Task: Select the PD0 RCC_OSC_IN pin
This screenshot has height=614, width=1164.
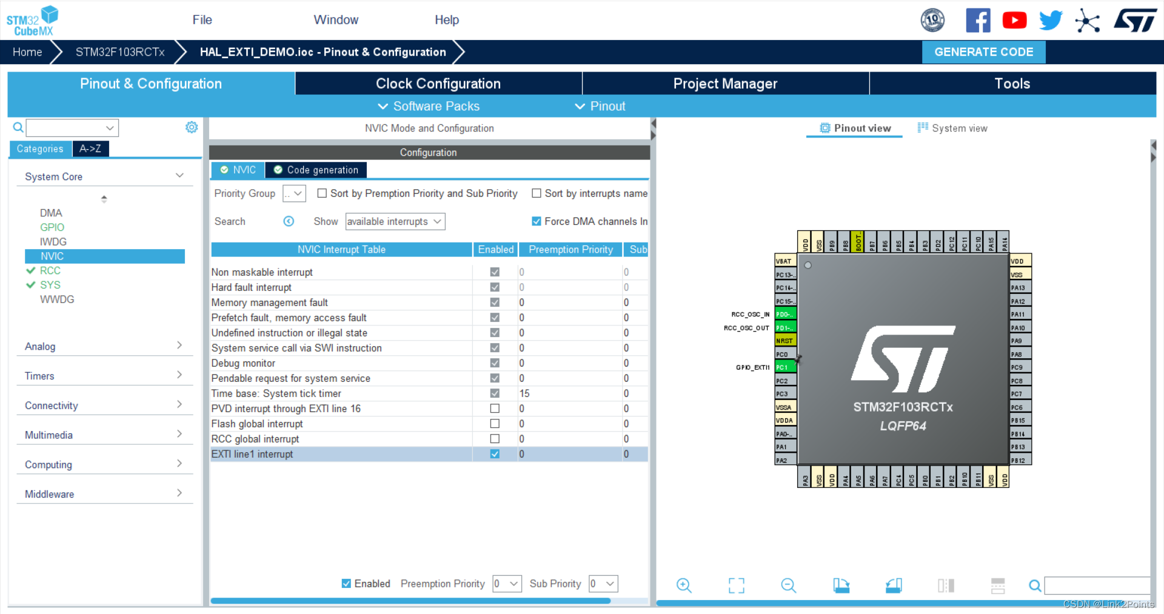Action: [x=785, y=315]
